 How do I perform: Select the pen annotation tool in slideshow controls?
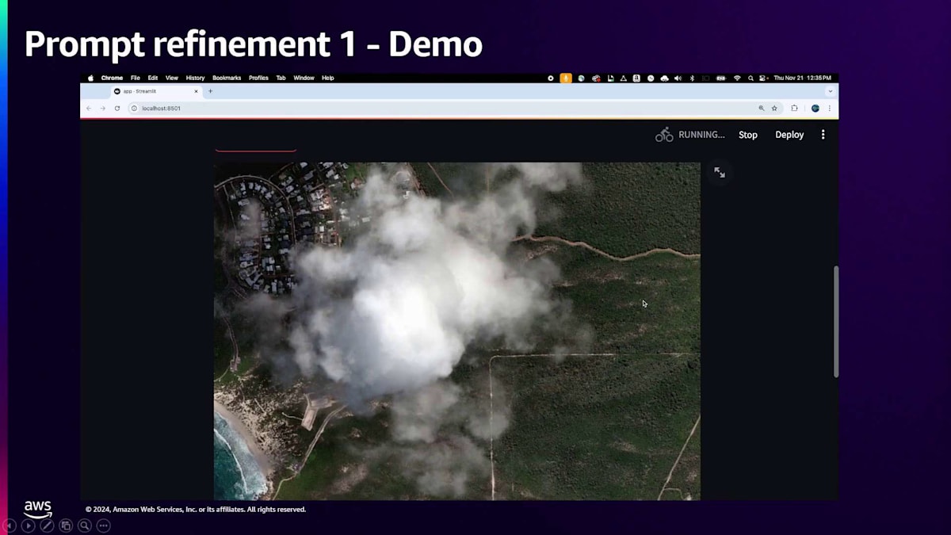point(47,525)
